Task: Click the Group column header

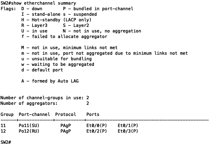Action: pos(7,114)
